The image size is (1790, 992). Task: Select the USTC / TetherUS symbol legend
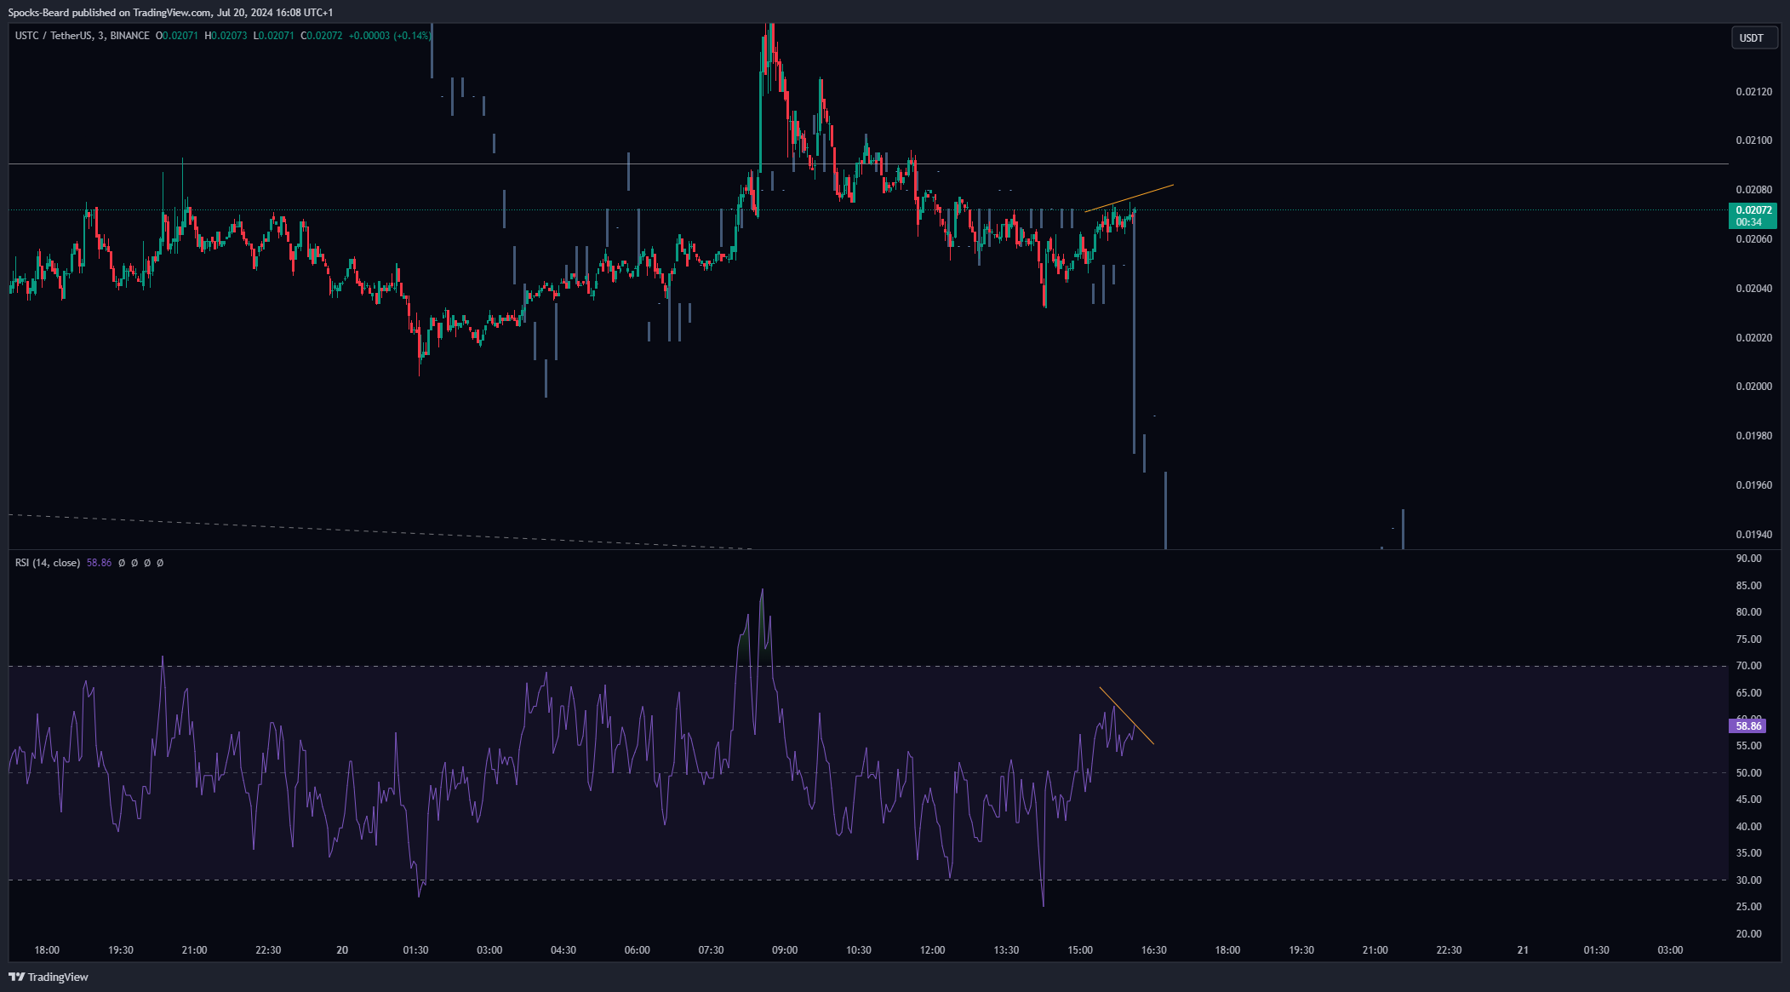point(83,36)
